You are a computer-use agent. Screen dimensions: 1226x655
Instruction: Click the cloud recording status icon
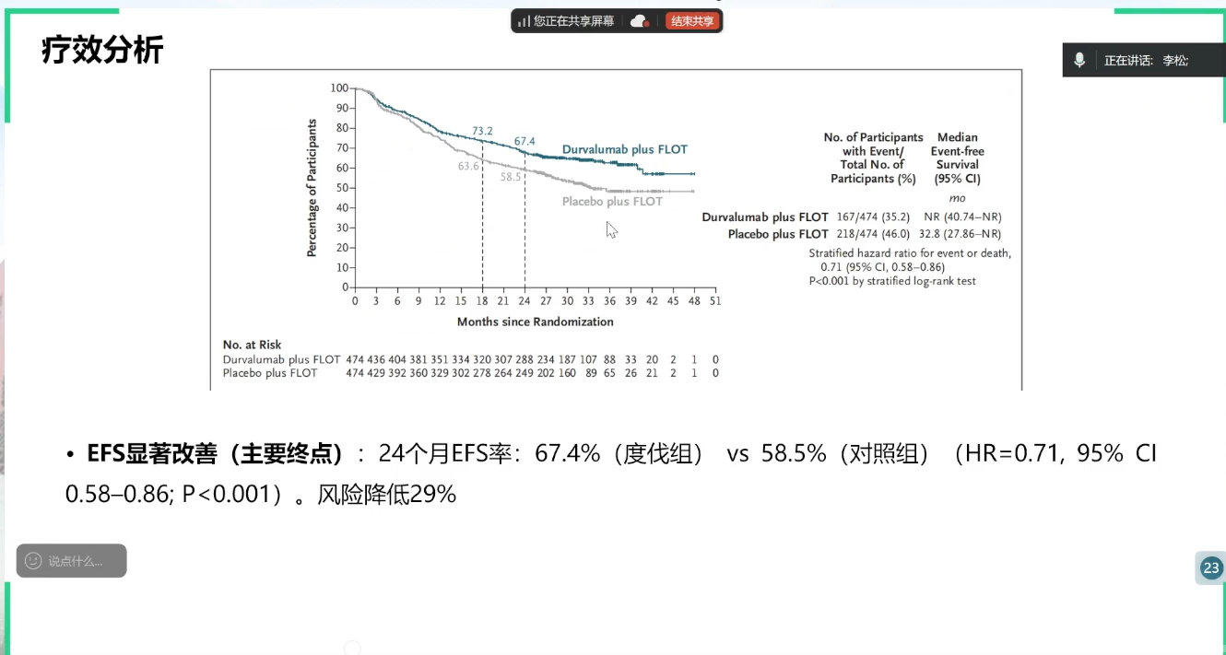[640, 21]
